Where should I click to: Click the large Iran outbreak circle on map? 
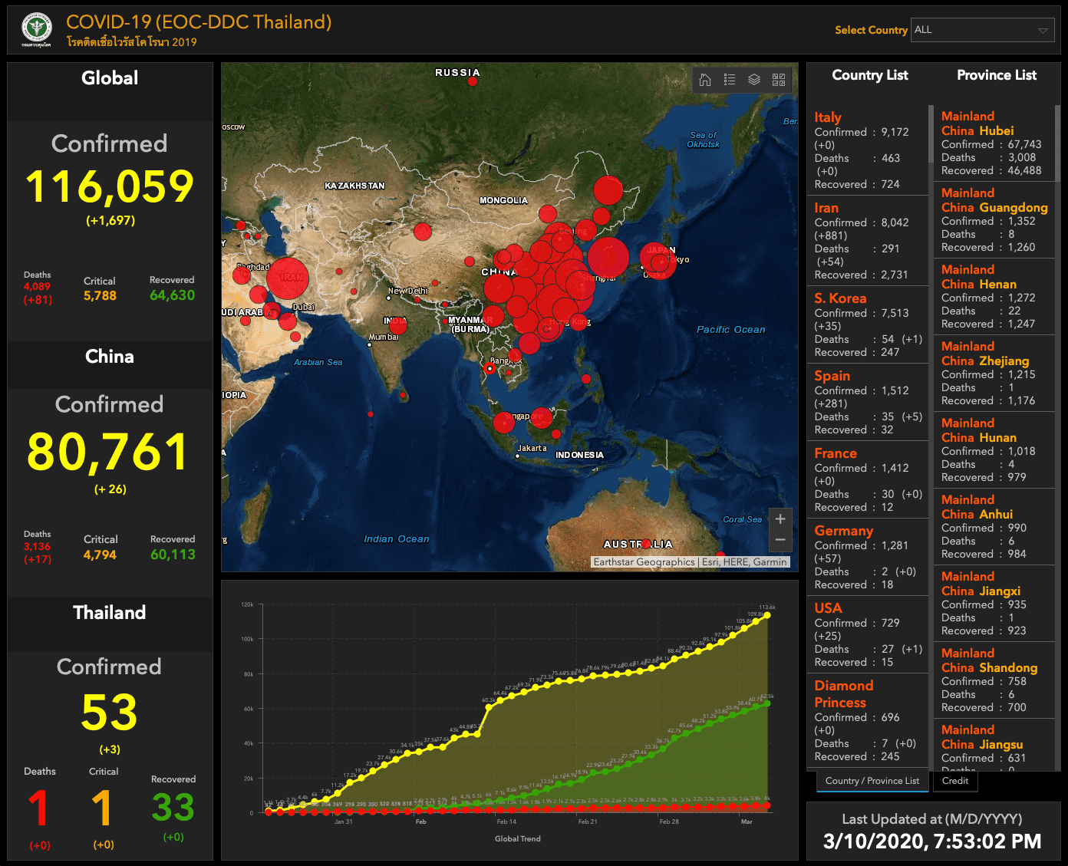click(x=288, y=278)
